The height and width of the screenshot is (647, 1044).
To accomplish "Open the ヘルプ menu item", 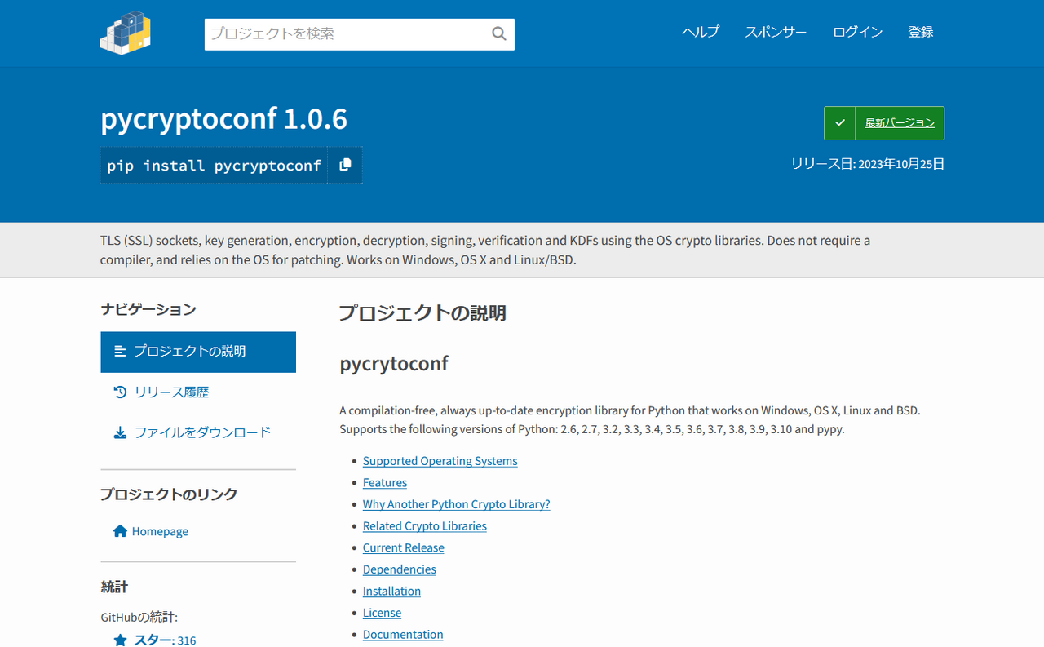I will pyautogui.click(x=701, y=32).
